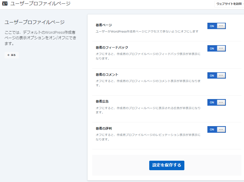Screen dimensions: 244x182
Task: Click the description text under 著者の評判
Action: pyautogui.click(x=148, y=137)
